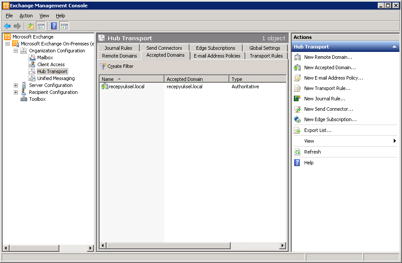Image resolution: width=402 pixels, height=263 pixels.
Task: Click Export List... action
Action: [318, 130]
